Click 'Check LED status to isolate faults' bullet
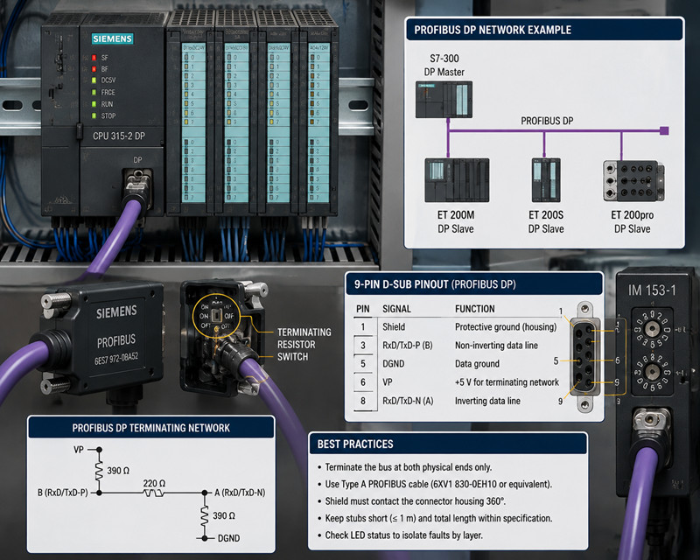This screenshot has width=700, height=560. coord(400,535)
